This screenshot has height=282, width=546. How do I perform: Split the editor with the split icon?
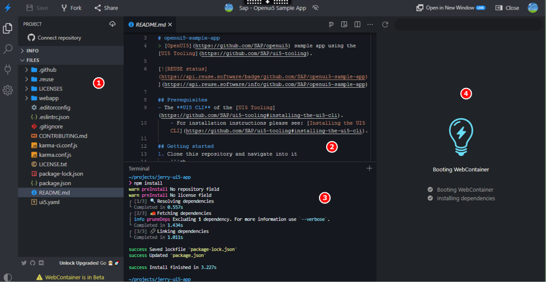(x=357, y=25)
